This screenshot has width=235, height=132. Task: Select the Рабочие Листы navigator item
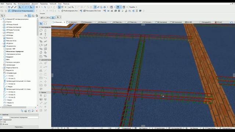tap(11, 41)
